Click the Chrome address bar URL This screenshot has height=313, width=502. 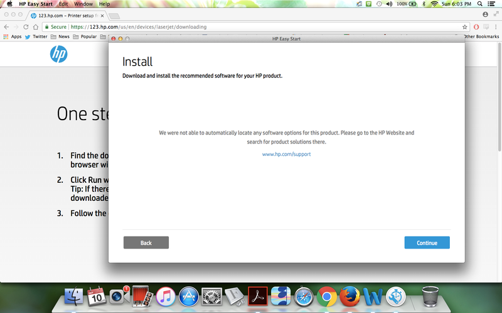point(139,27)
